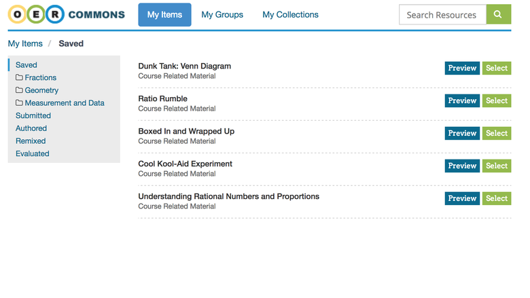
Task: Open Measurement and Data folder link
Action: coord(65,103)
